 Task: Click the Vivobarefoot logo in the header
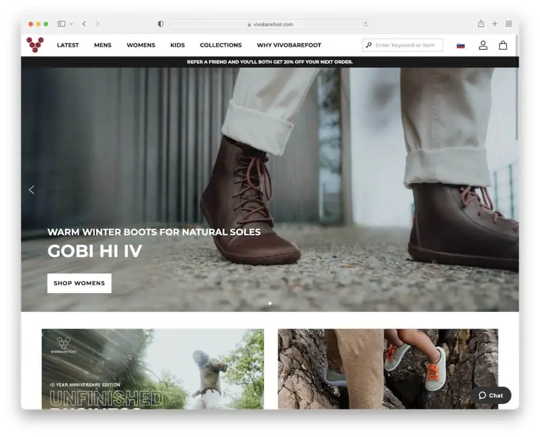(x=35, y=45)
